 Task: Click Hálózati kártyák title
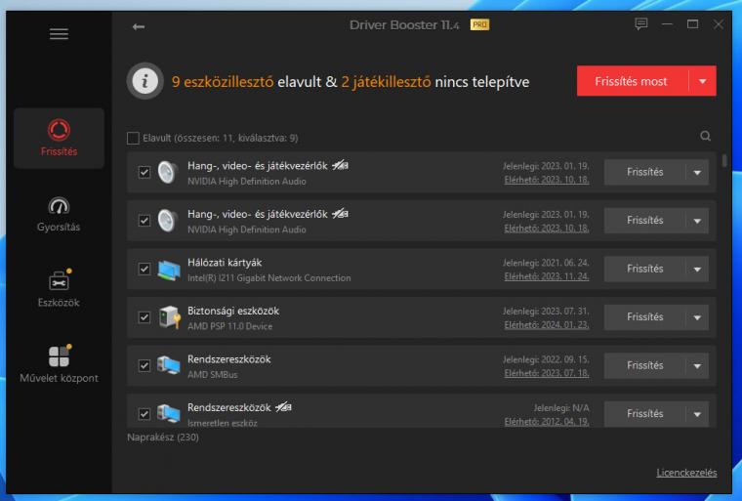(225, 263)
